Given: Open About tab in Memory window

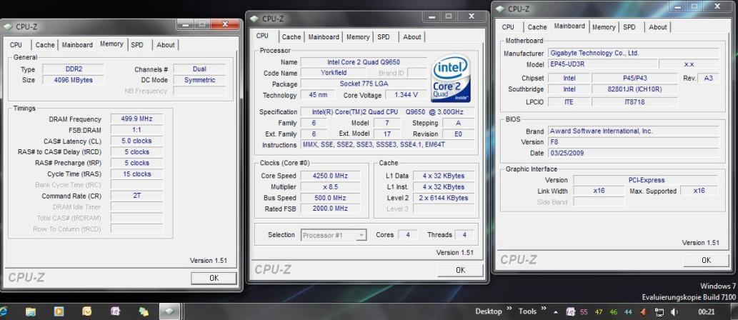Looking at the screenshot, I should click(166, 45).
